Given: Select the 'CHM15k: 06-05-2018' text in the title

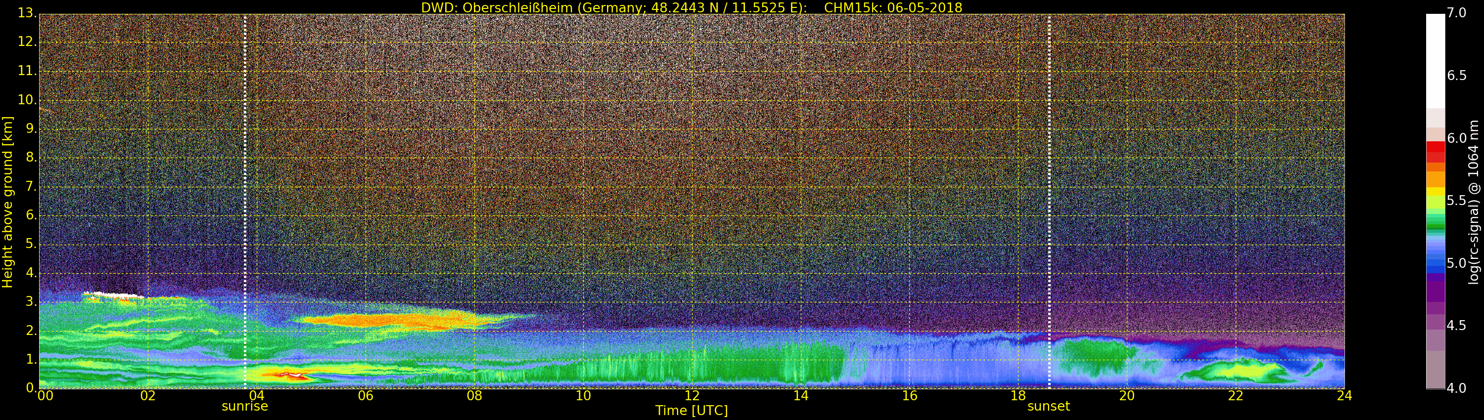Looking at the screenshot, I should click(x=893, y=7).
